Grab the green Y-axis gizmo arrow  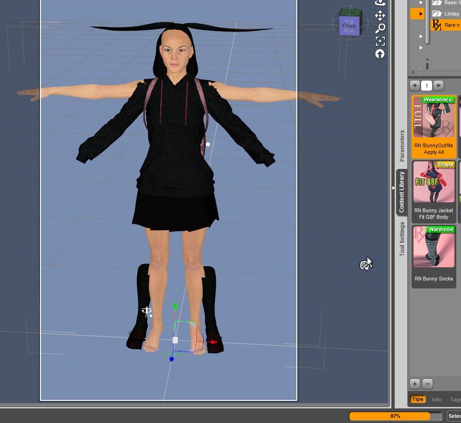[x=175, y=306]
